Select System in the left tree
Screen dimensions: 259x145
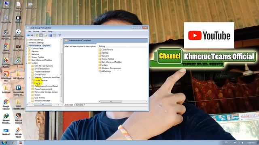click(34, 63)
